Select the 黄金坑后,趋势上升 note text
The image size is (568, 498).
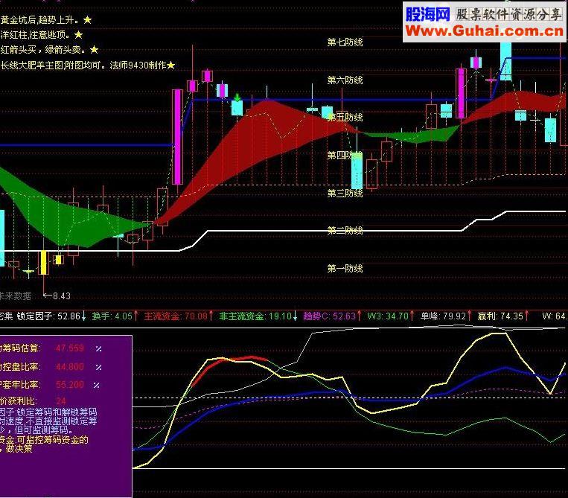click(41, 20)
